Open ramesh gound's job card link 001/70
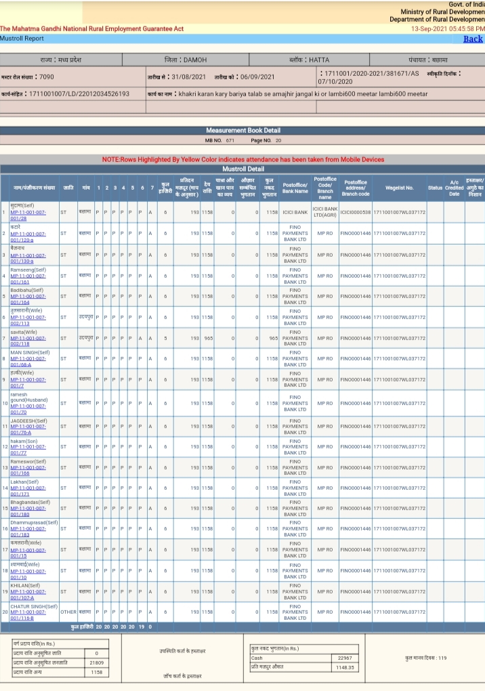This screenshot has width=485, height=691. click(28, 409)
